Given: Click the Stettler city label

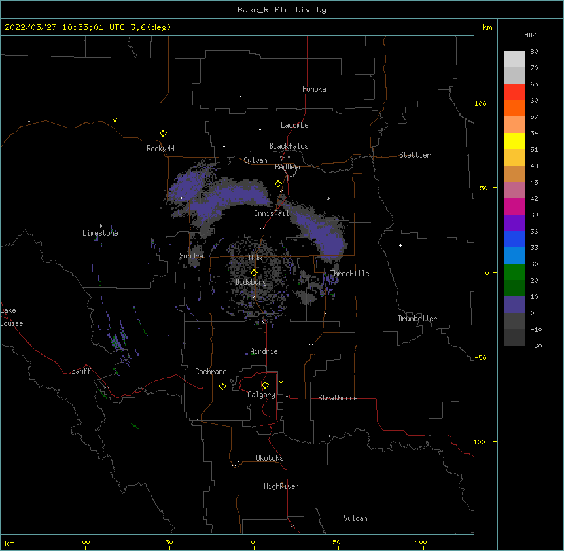Looking at the screenshot, I should [x=415, y=155].
